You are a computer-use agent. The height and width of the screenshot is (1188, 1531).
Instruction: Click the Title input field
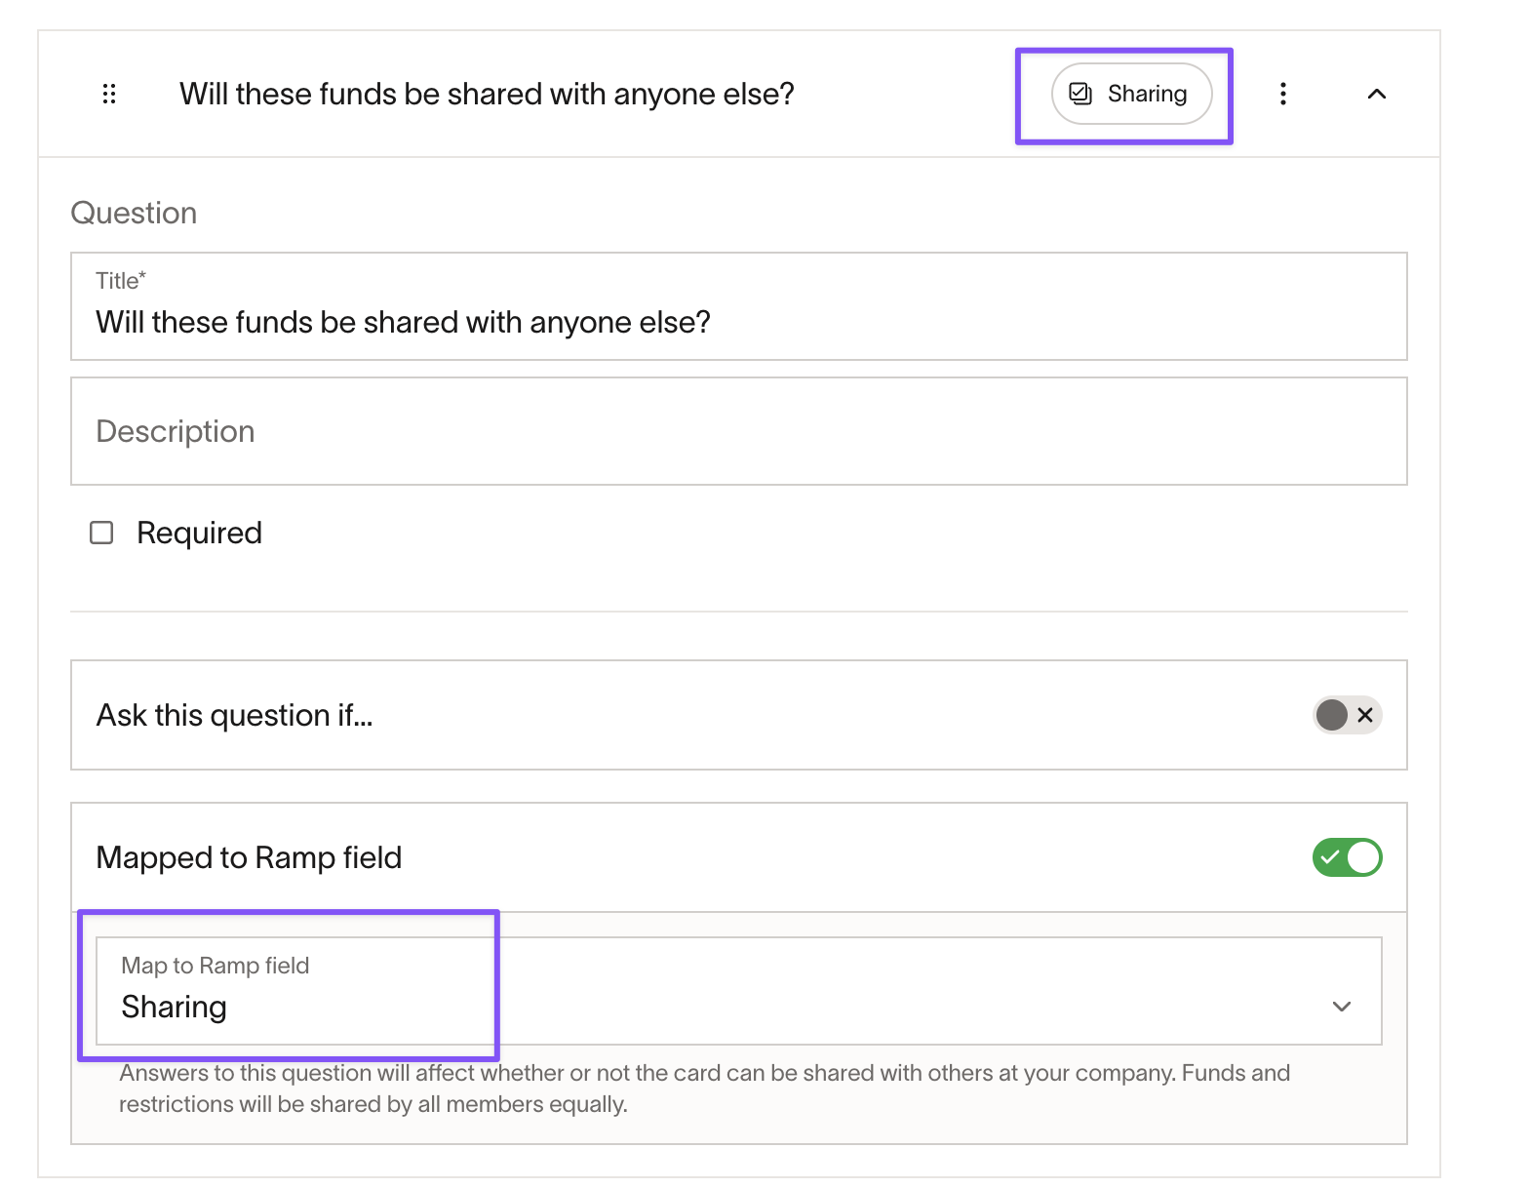(x=739, y=306)
